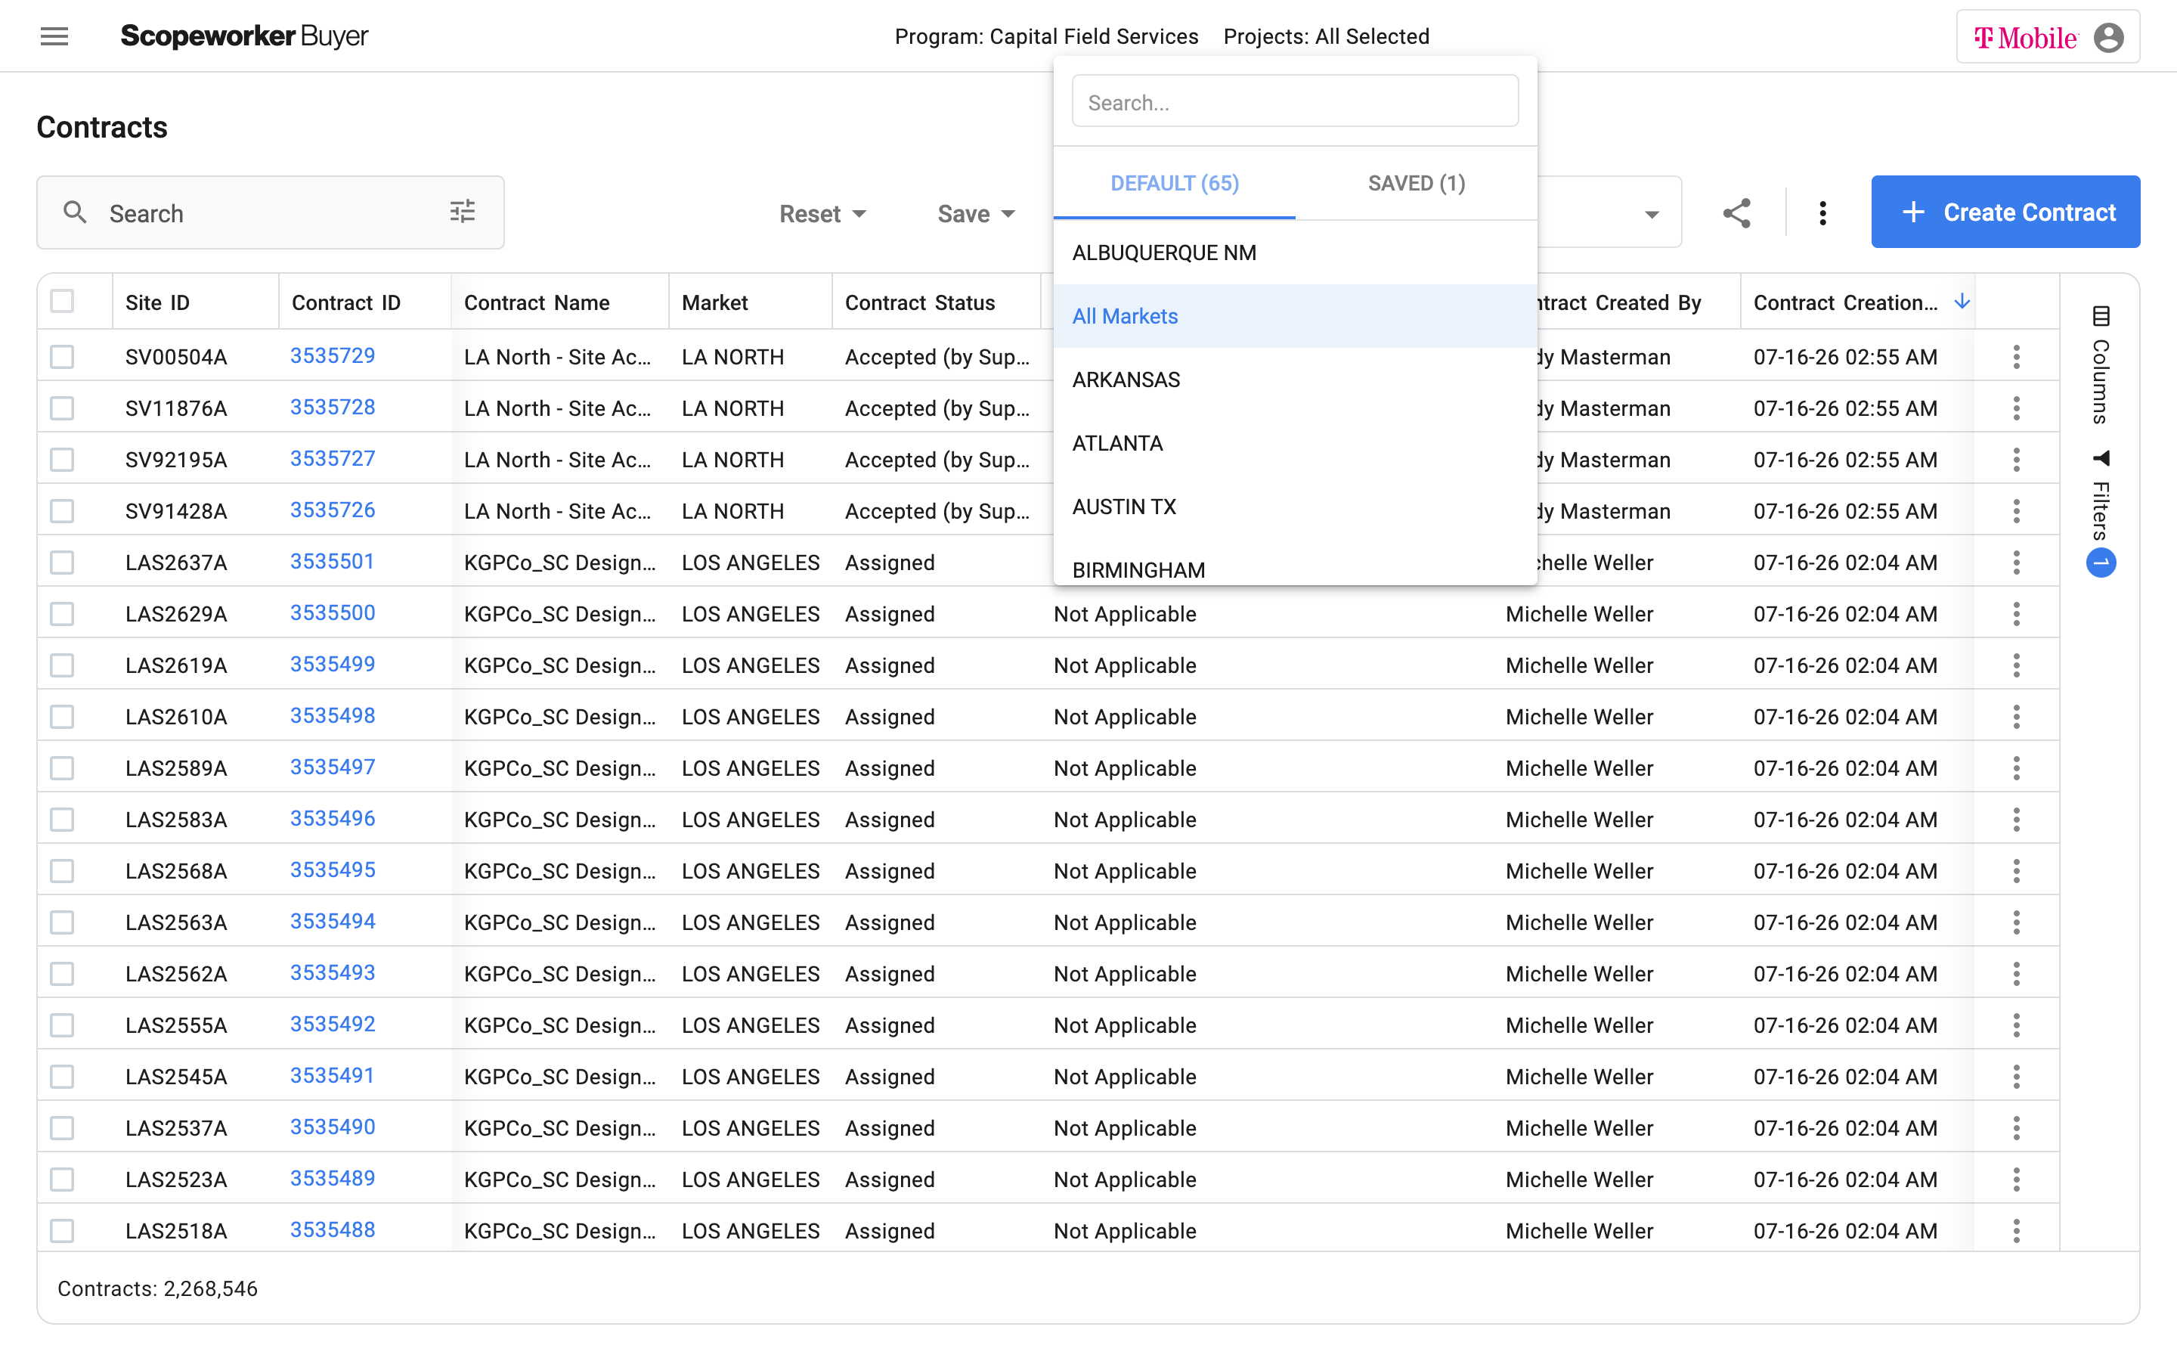The height and width of the screenshot is (1361, 2177).
Task: Switch to the SAVED (1) tab
Action: (x=1416, y=184)
